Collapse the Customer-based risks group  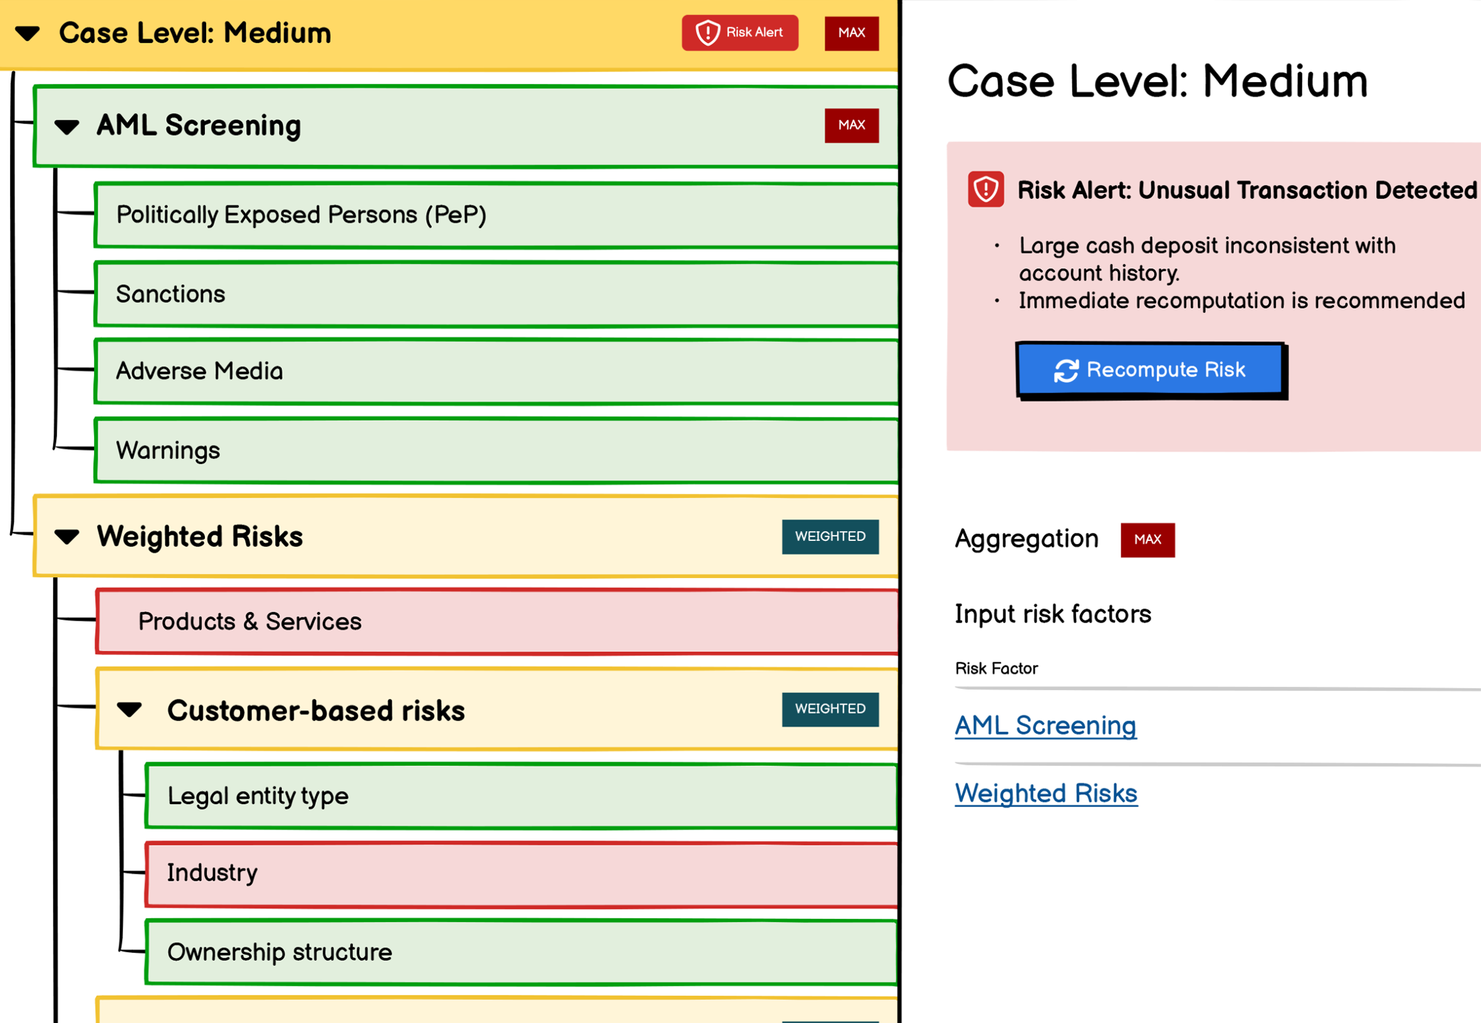130,710
